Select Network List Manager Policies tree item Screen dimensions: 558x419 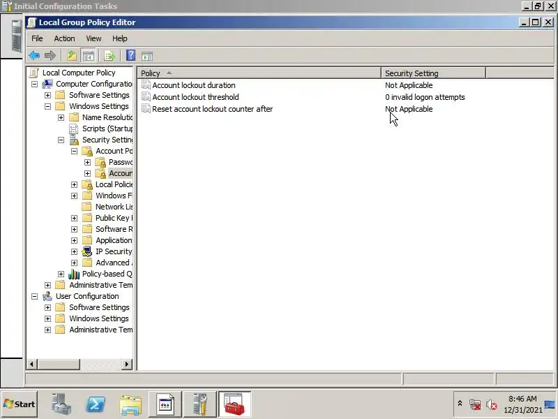114,207
